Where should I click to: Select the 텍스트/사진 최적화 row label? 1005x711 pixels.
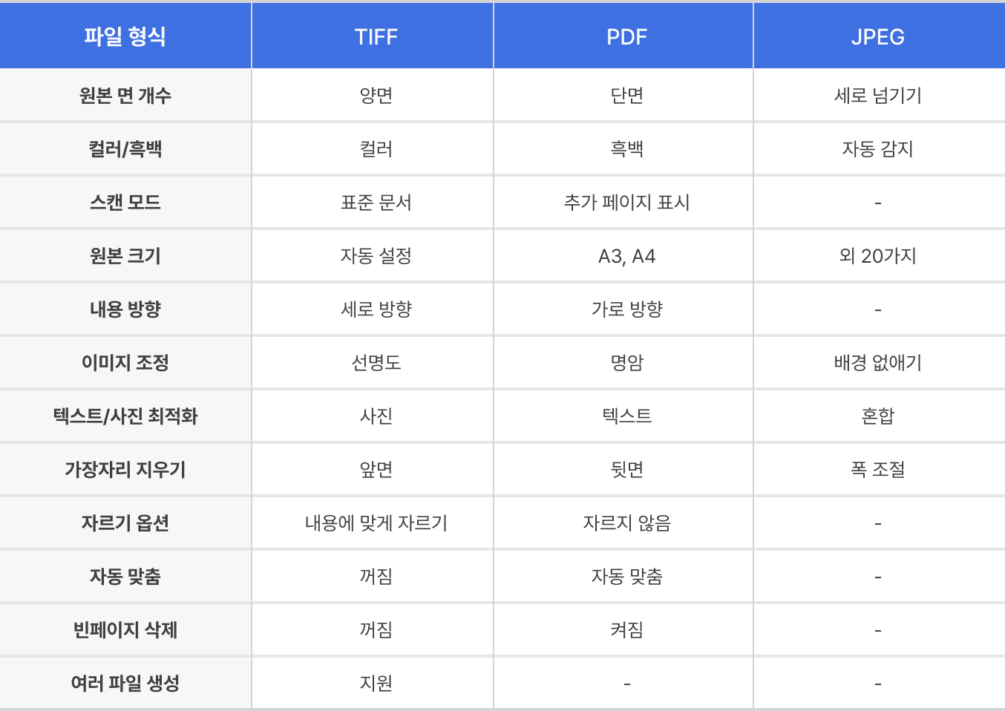[125, 416]
